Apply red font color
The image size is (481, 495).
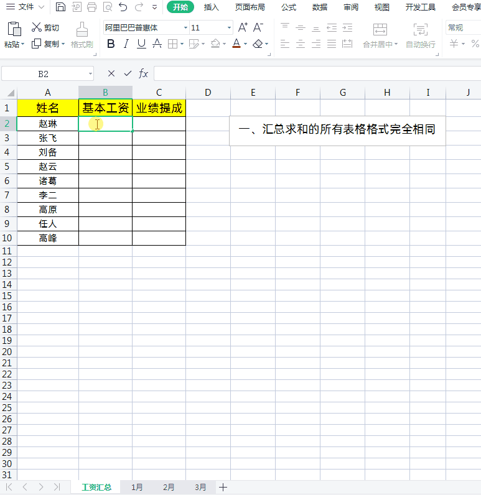coord(236,44)
